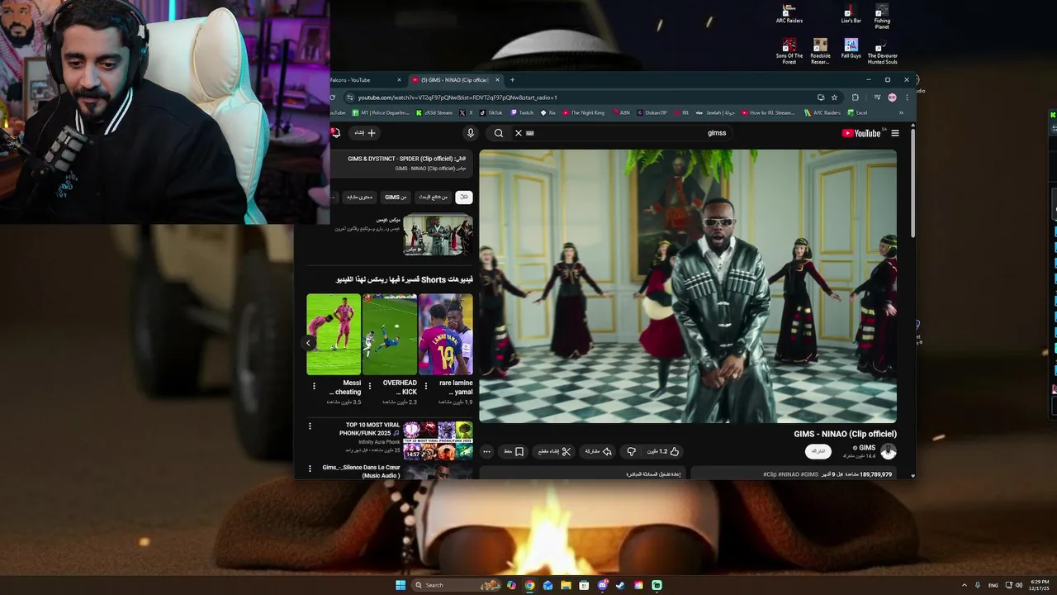Close the Falcons - YouTube tab

pyautogui.click(x=399, y=80)
